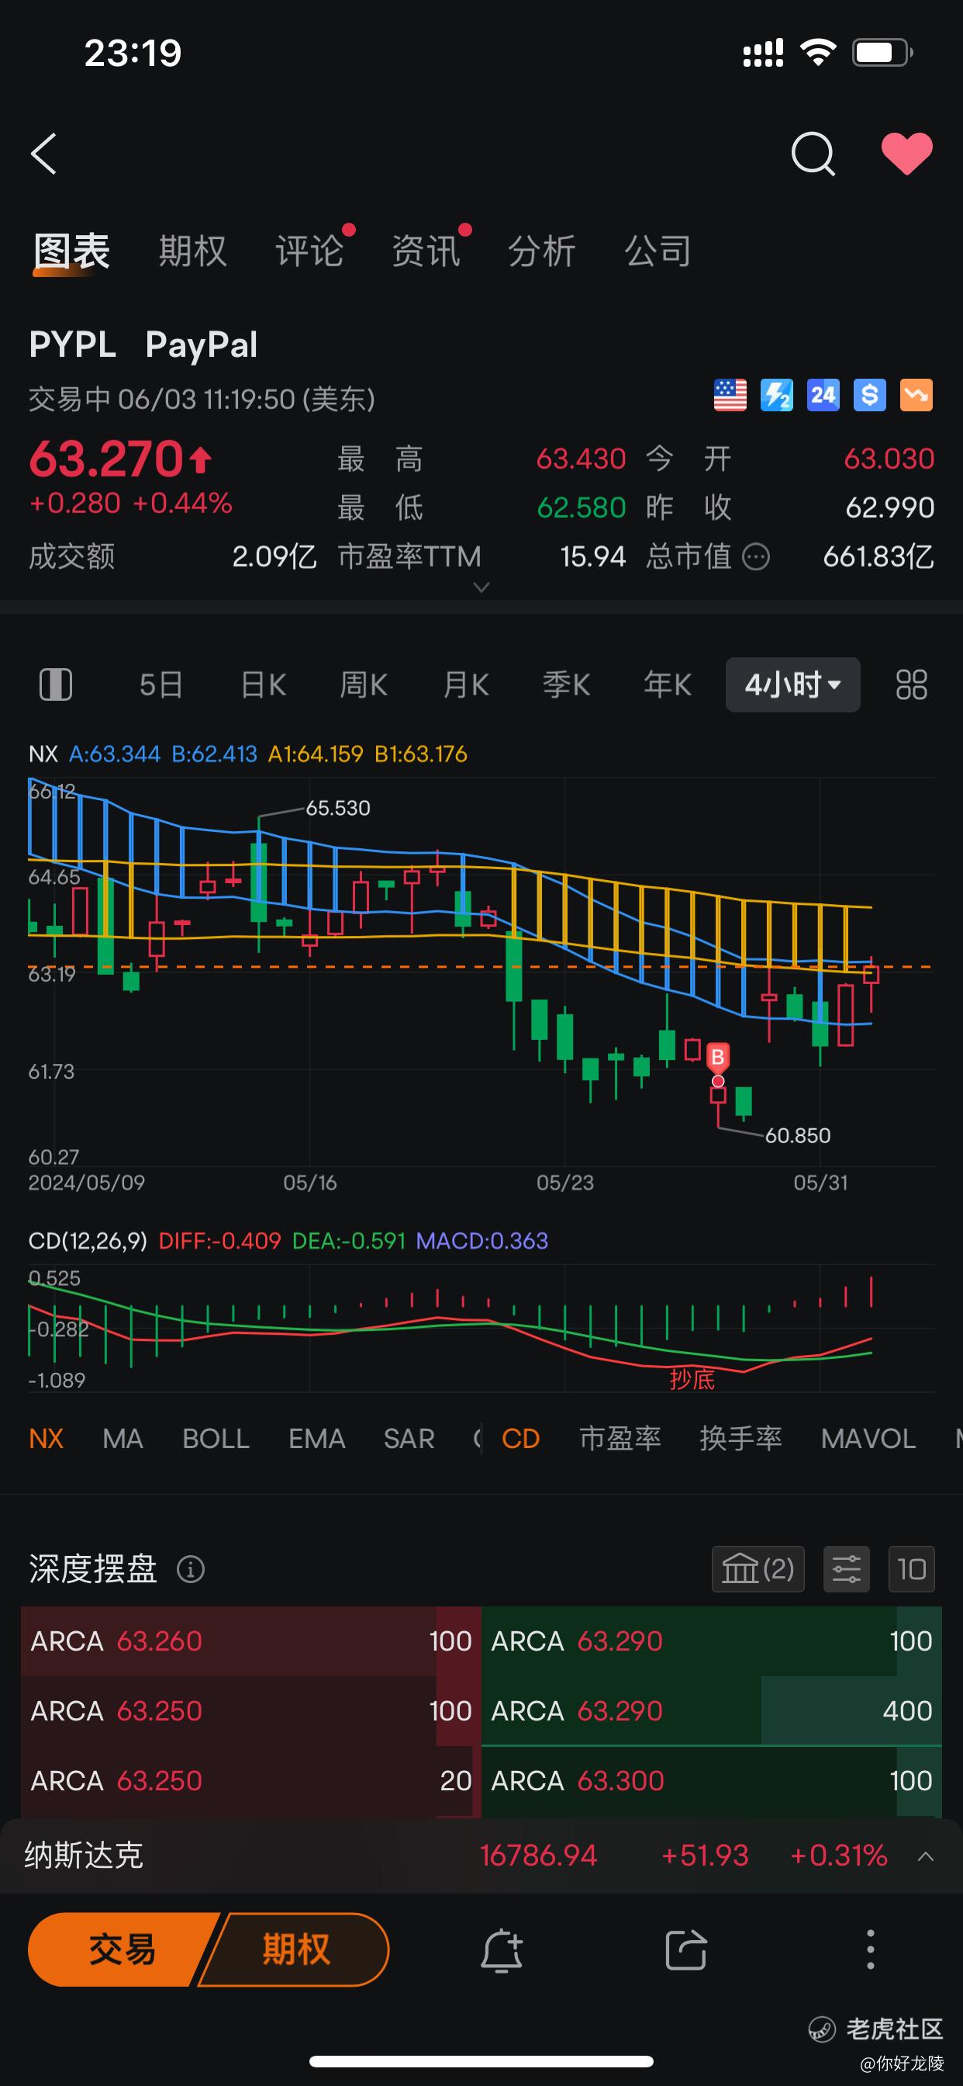Select the 季K chart period
This screenshot has height=2086, width=963.
click(x=567, y=685)
